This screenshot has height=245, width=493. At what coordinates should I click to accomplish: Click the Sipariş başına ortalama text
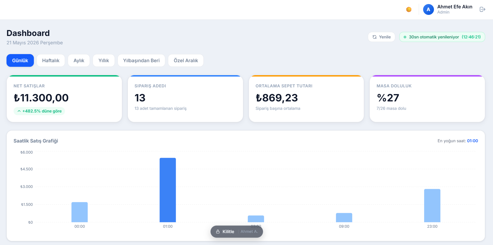click(x=278, y=108)
